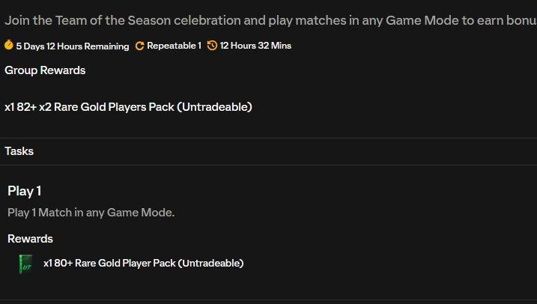The height and width of the screenshot is (304, 537).
Task: Click the 80+ Rare Gold Player Pack reward text
Action: click(x=144, y=264)
